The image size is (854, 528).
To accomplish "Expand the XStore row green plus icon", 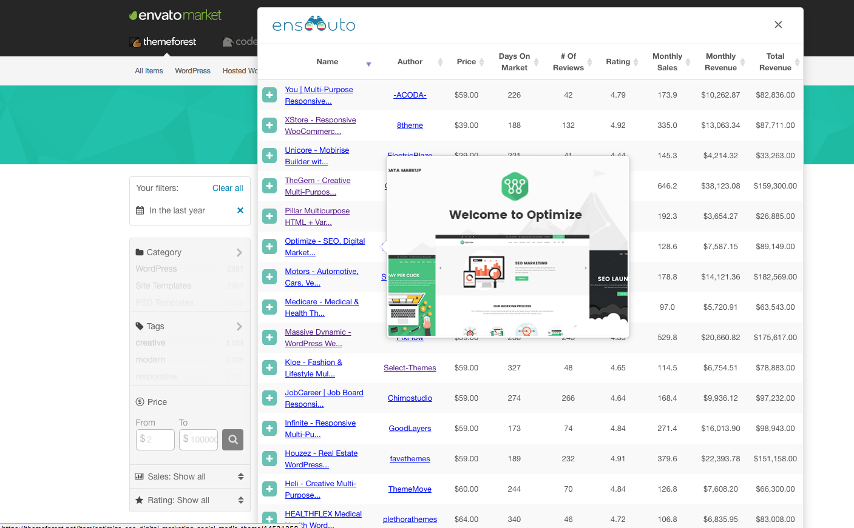I will (269, 125).
